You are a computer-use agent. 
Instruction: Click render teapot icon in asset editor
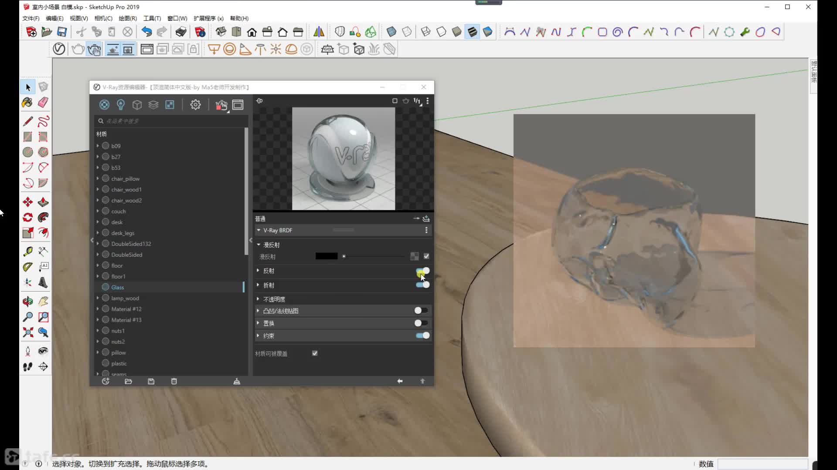221,105
